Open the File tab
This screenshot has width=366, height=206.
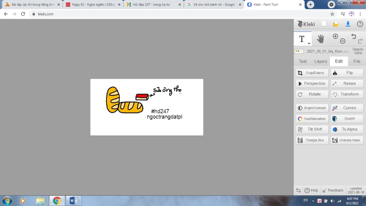[357, 61]
